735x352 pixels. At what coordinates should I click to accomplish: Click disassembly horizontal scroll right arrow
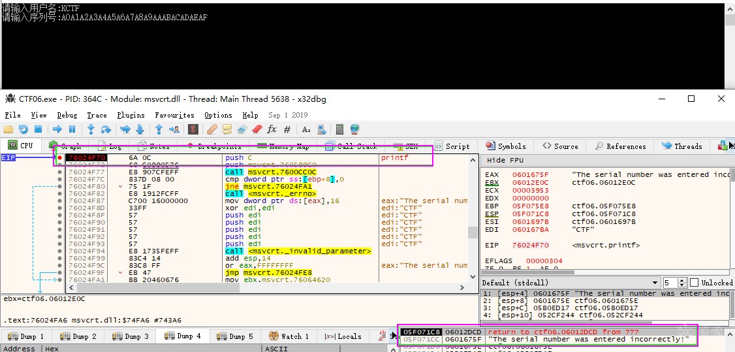(x=462, y=288)
